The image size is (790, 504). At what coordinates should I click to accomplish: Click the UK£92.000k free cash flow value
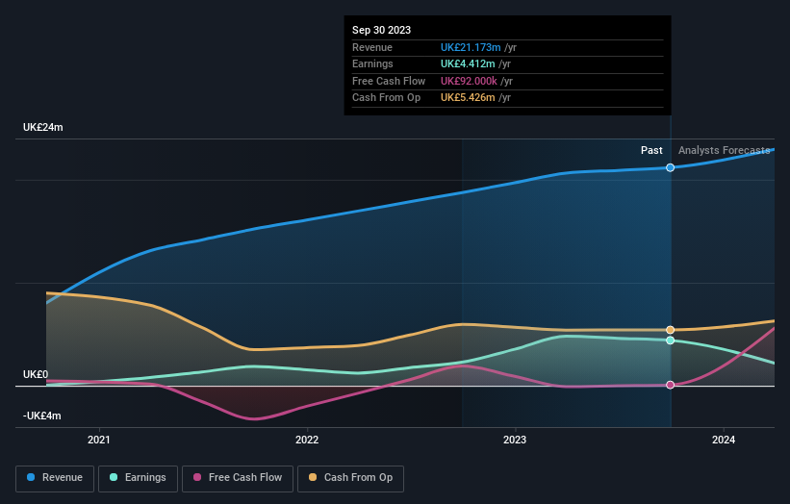(469, 81)
